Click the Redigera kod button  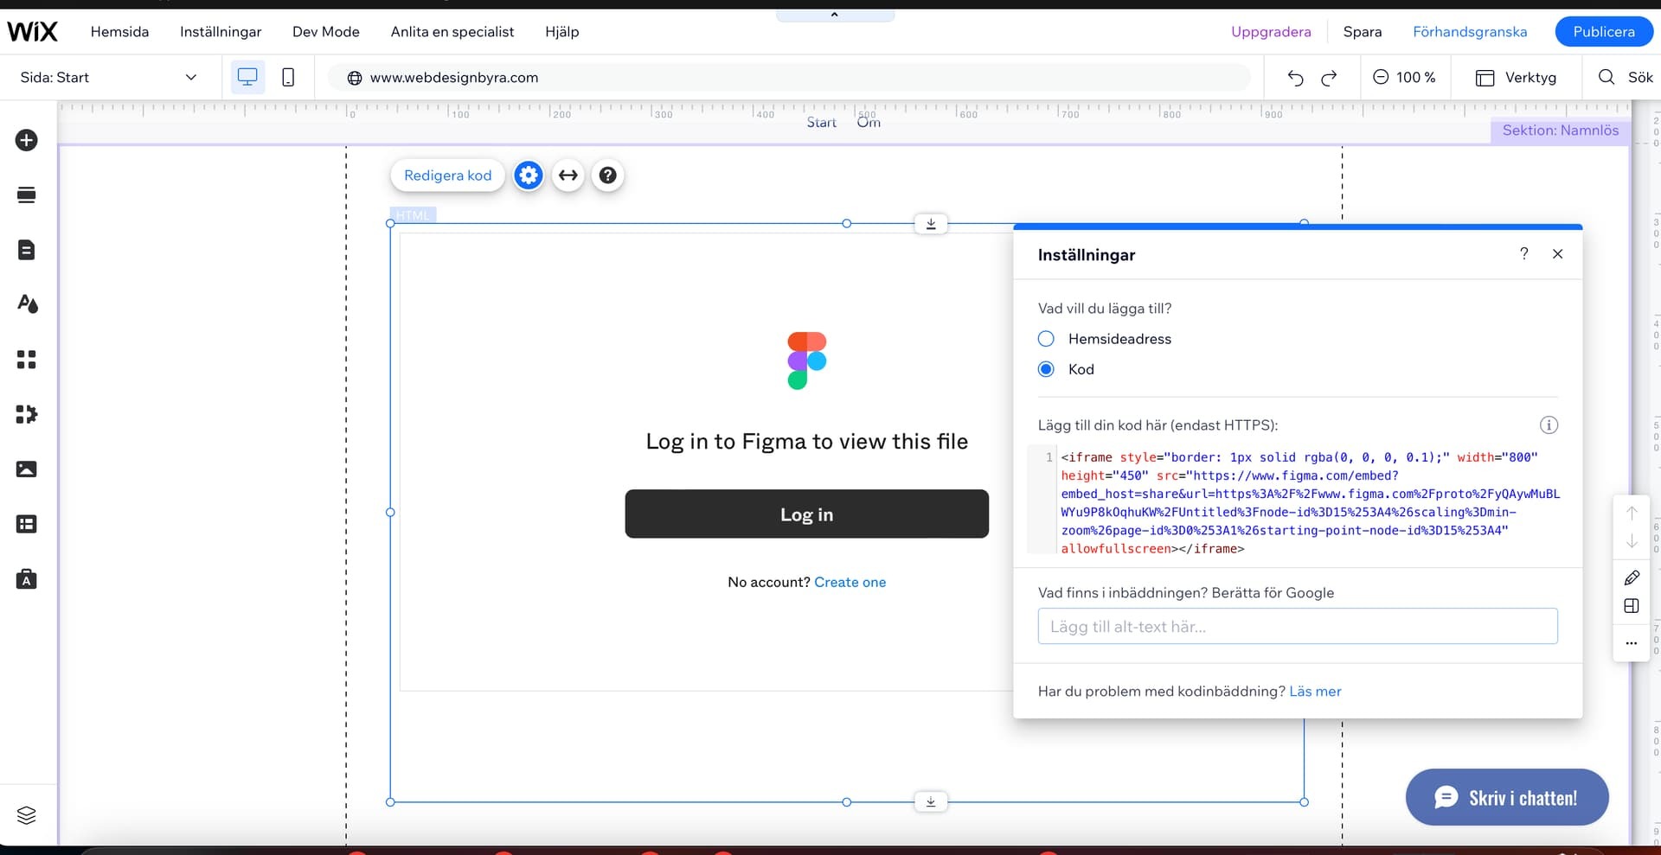click(447, 175)
